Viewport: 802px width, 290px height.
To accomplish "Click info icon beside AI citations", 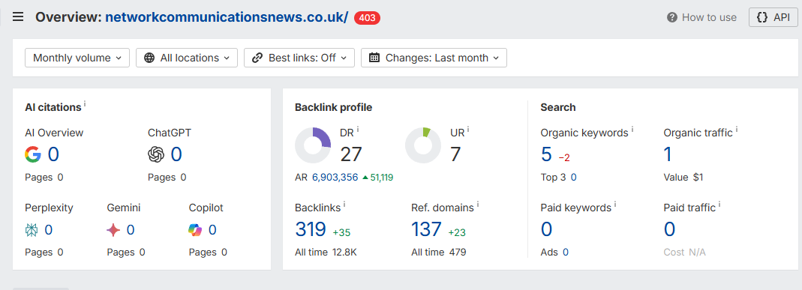I will click(85, 104).
